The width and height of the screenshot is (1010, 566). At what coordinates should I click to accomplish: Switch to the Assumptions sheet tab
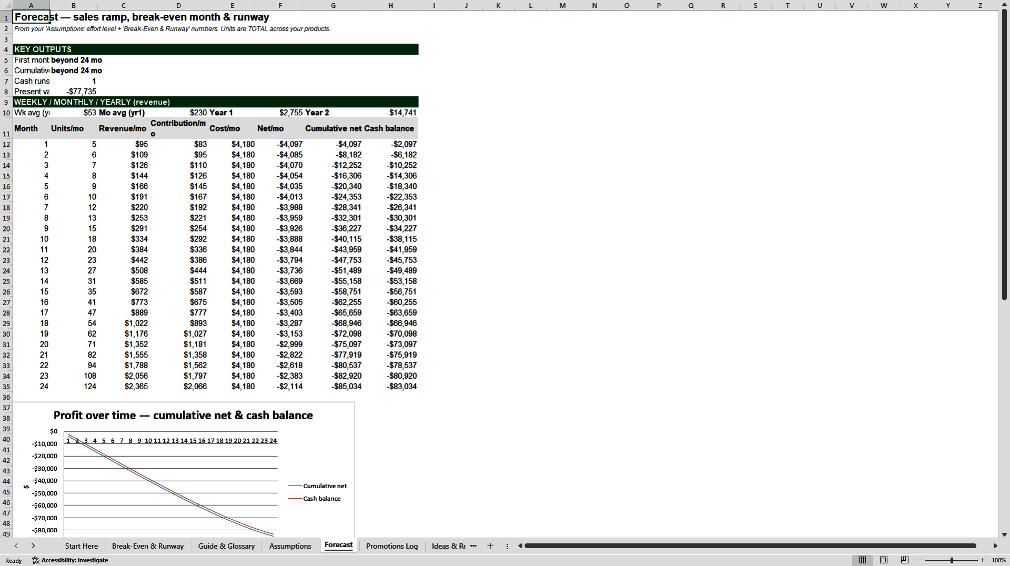(x=290, y=546)
